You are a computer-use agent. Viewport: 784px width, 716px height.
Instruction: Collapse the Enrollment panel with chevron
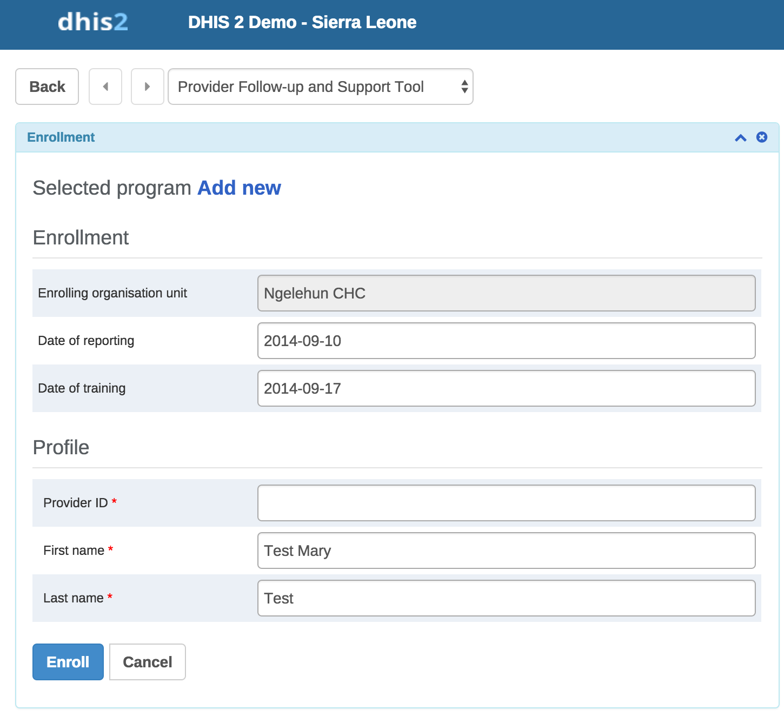pos(740,138)
